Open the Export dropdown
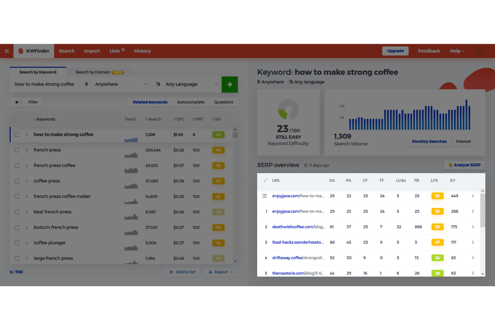 click(x=220, y=272)
